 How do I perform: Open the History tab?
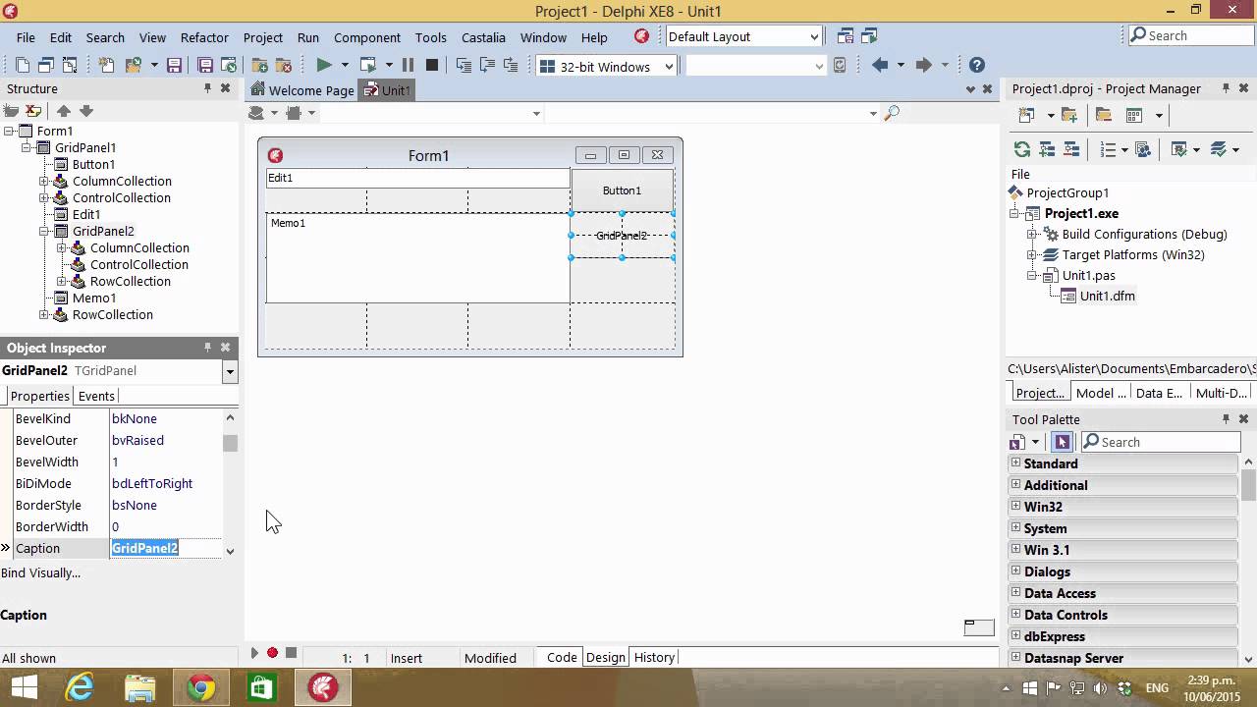[x=654, y=658]
